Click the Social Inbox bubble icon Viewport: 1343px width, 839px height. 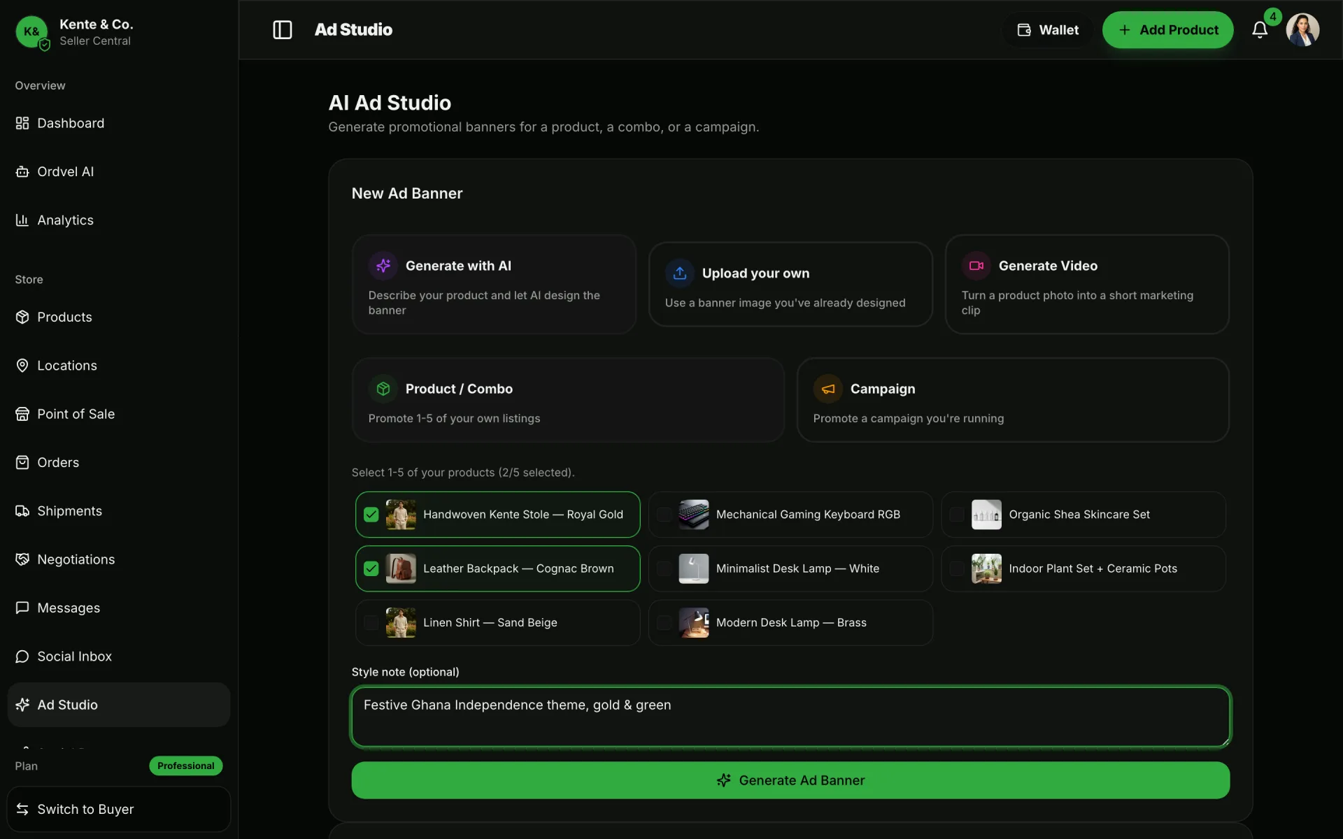pos(22,657)
